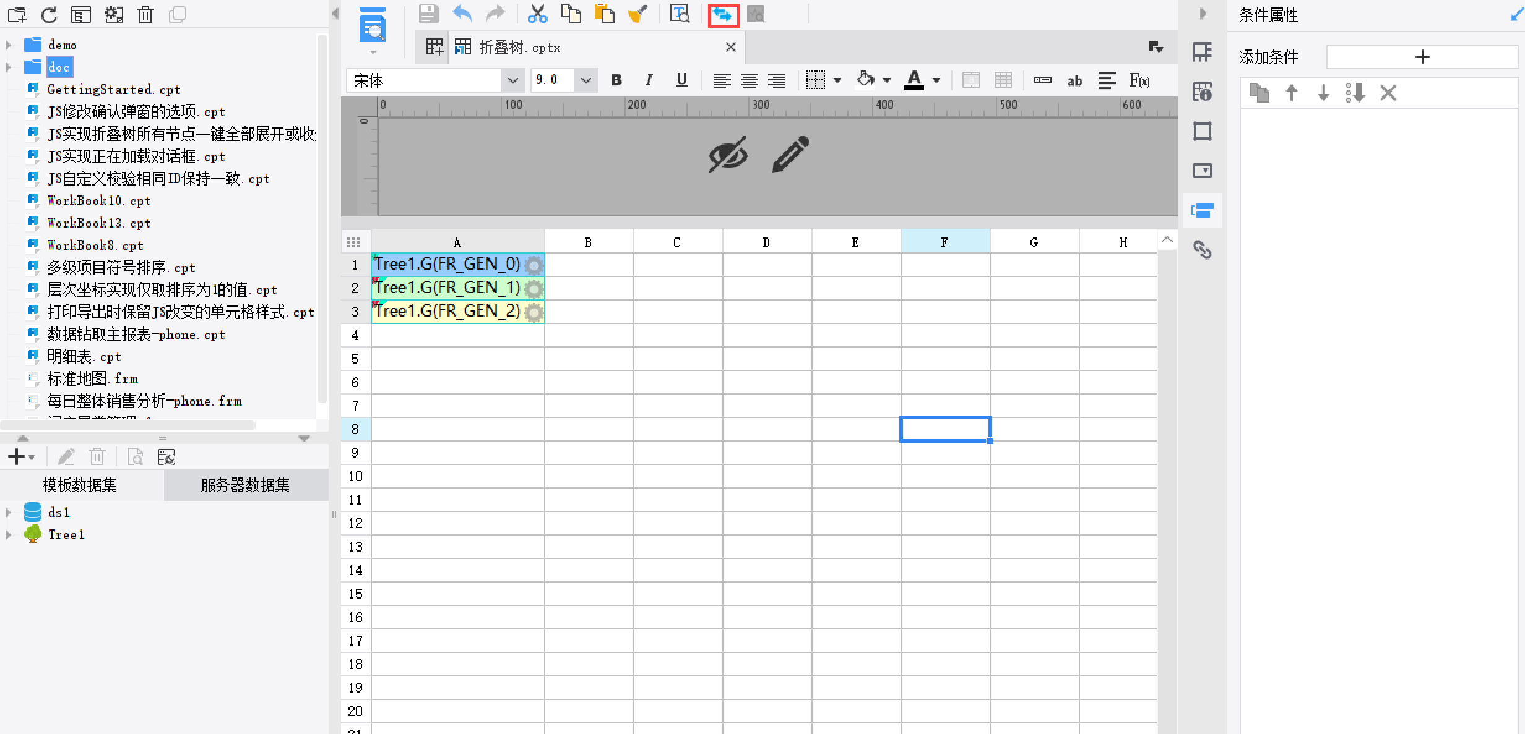Click the scissors Cut icon
Image resolution: width=1525 pixels, height=734 pixels.
[537, 14]
